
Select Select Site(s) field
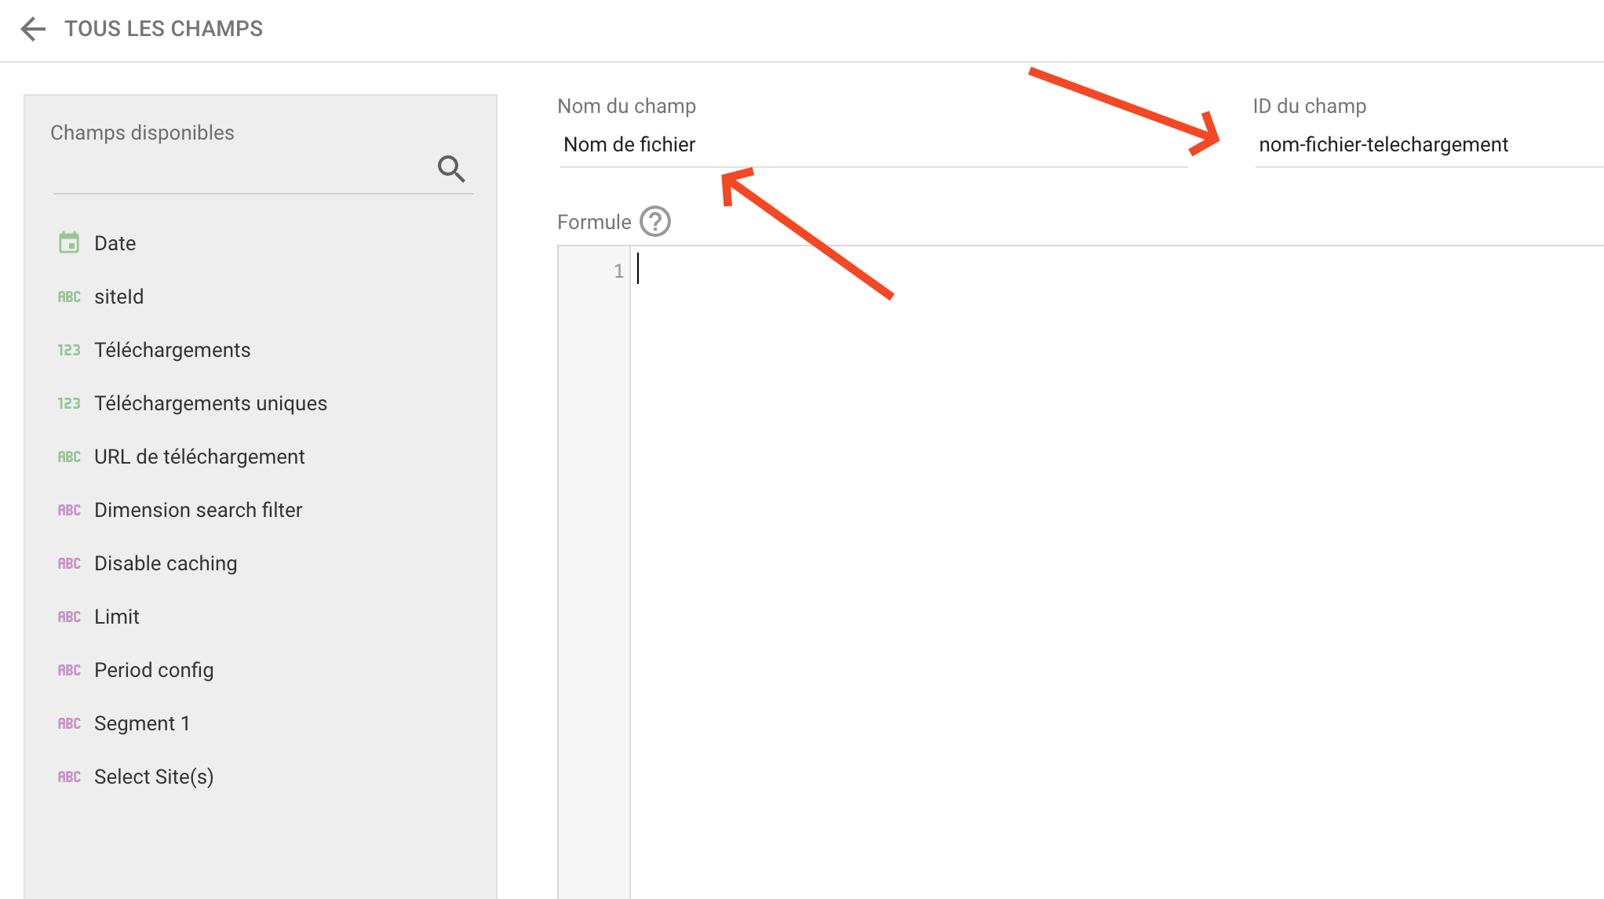pyautogui.click(x=154, y=777)
